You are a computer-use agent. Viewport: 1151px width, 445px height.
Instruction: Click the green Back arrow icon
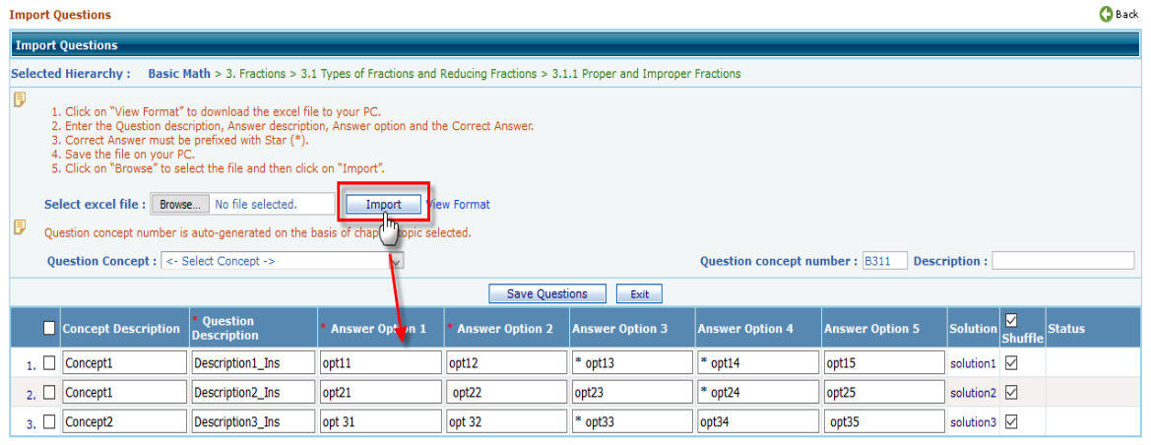1105,15
